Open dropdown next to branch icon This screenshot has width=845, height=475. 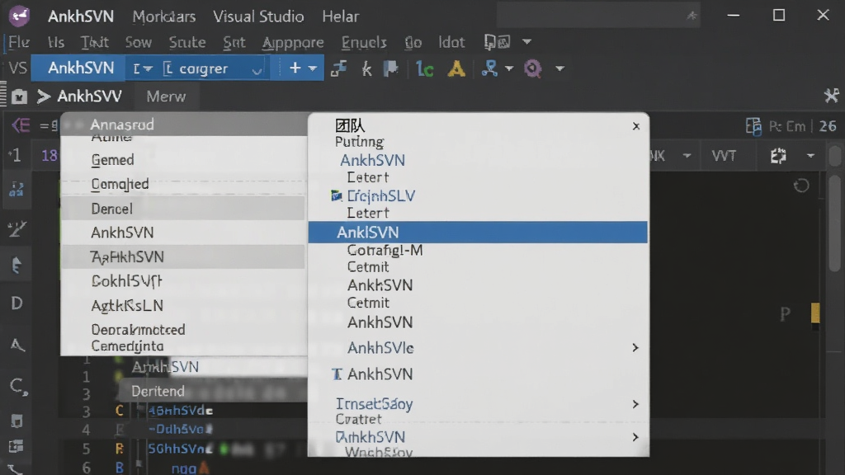point(508,68)
